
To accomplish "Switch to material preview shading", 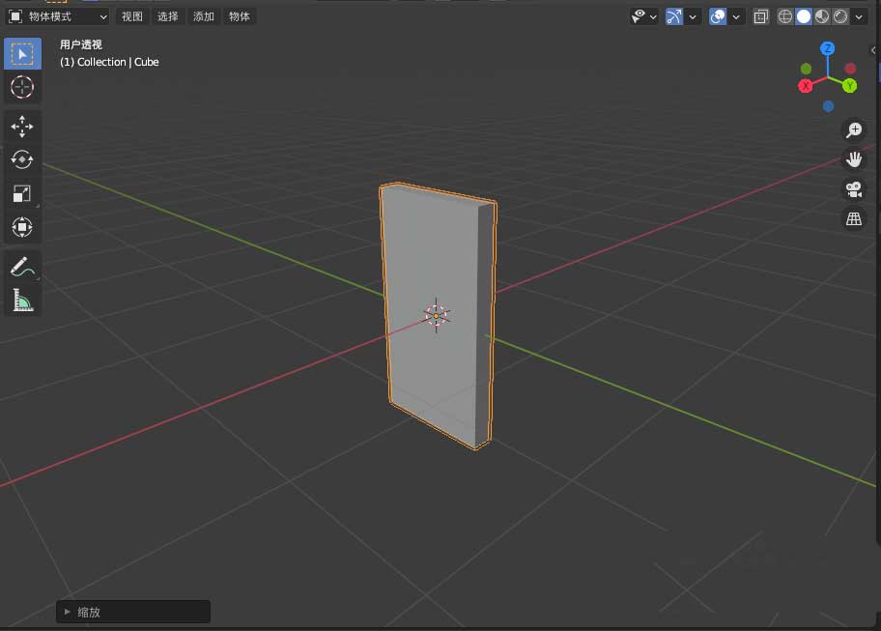I will (x=822, y=16).
